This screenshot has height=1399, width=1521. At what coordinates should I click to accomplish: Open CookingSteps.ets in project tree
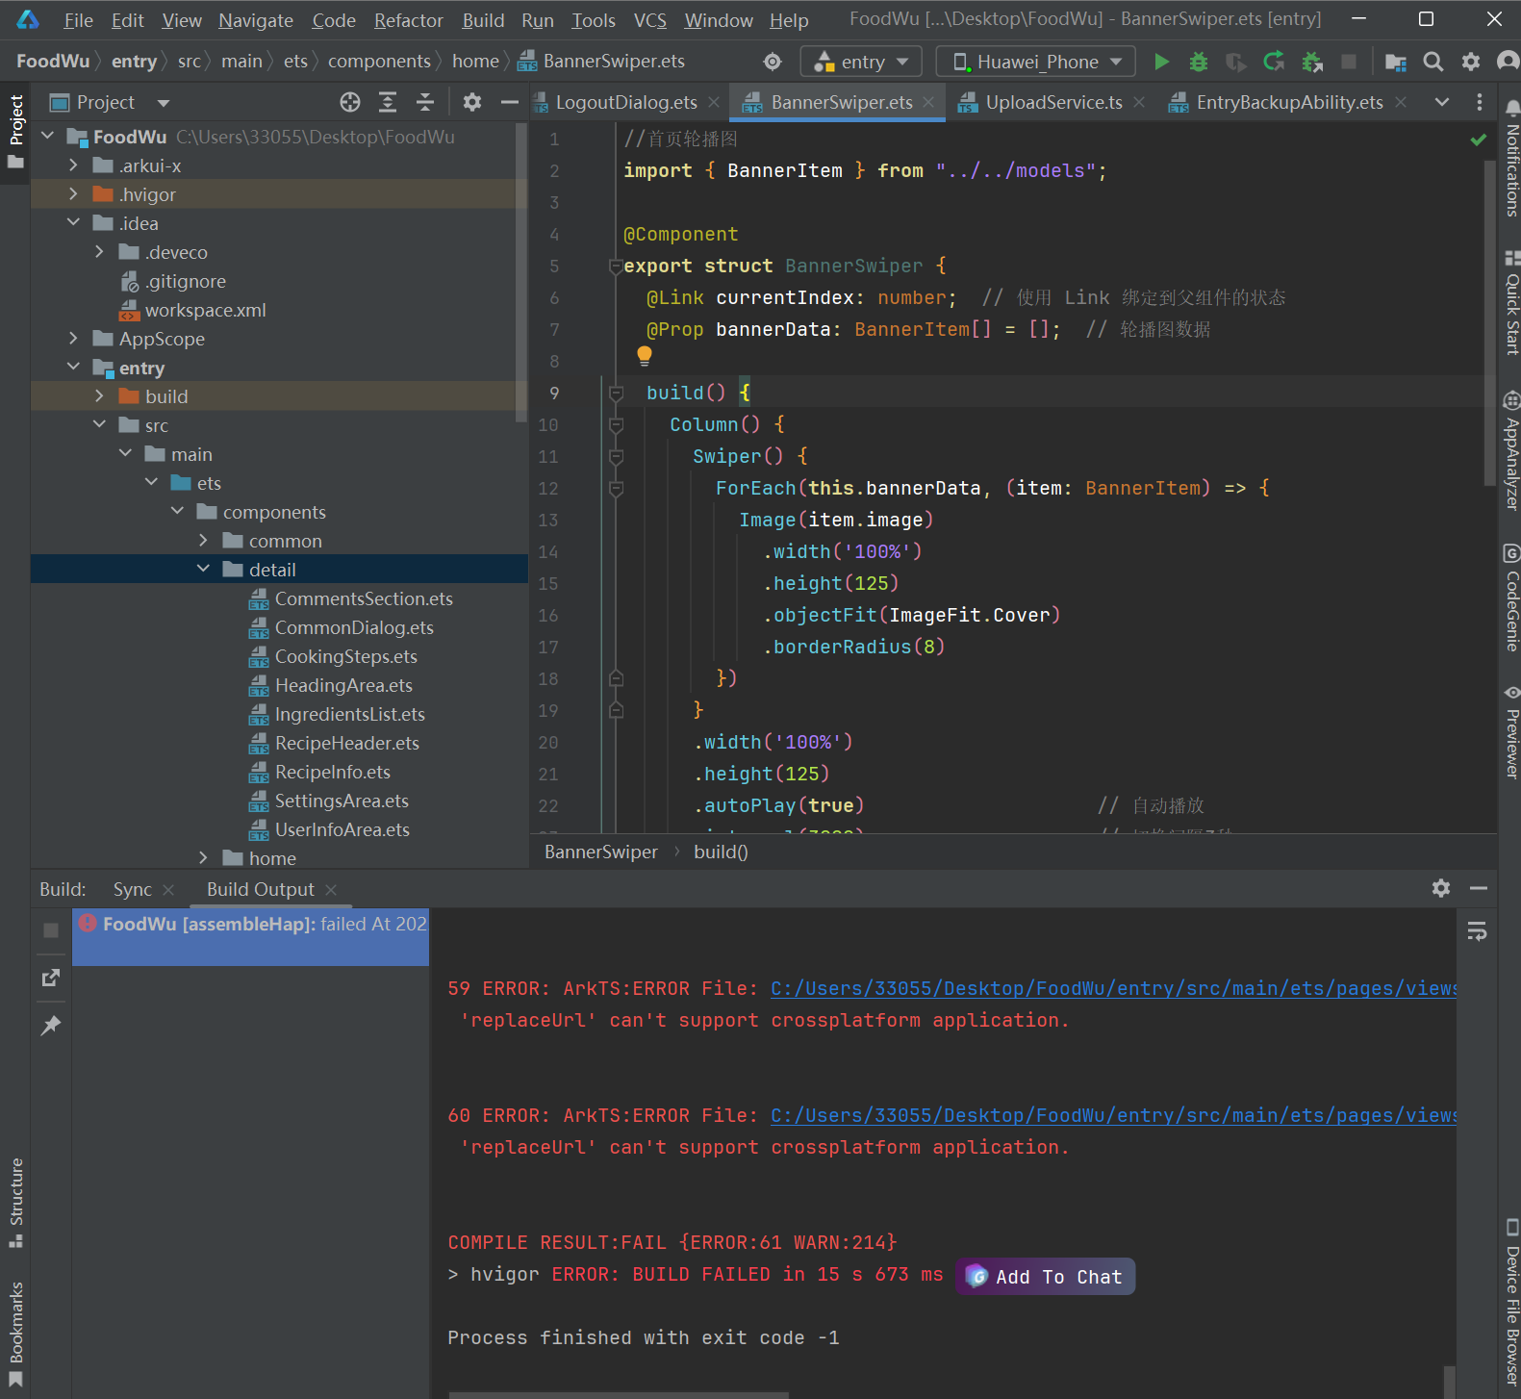point(345,656)
